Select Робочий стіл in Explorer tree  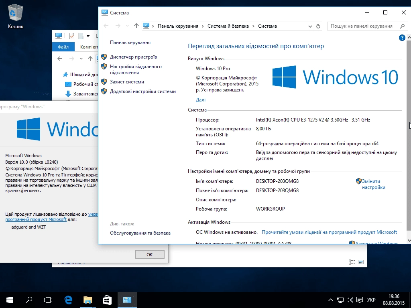pos(81,84)
